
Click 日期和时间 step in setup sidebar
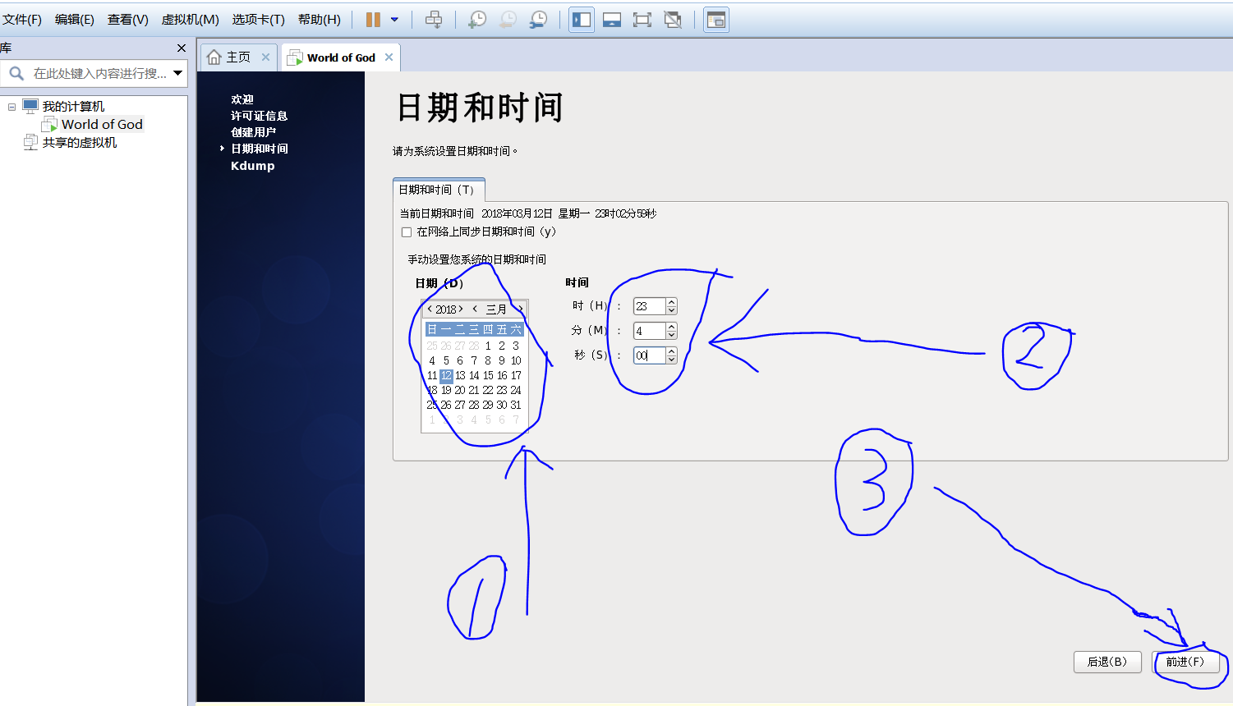[x=260, y=149]
